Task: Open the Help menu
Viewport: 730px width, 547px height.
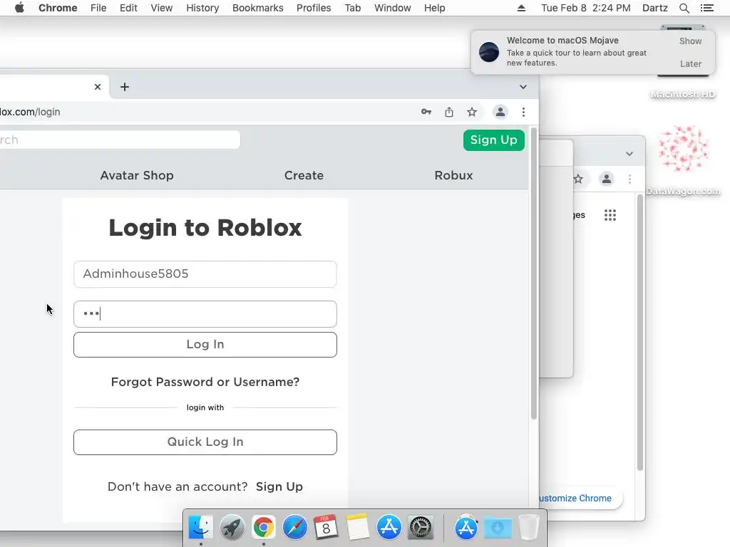Action: 434,8
